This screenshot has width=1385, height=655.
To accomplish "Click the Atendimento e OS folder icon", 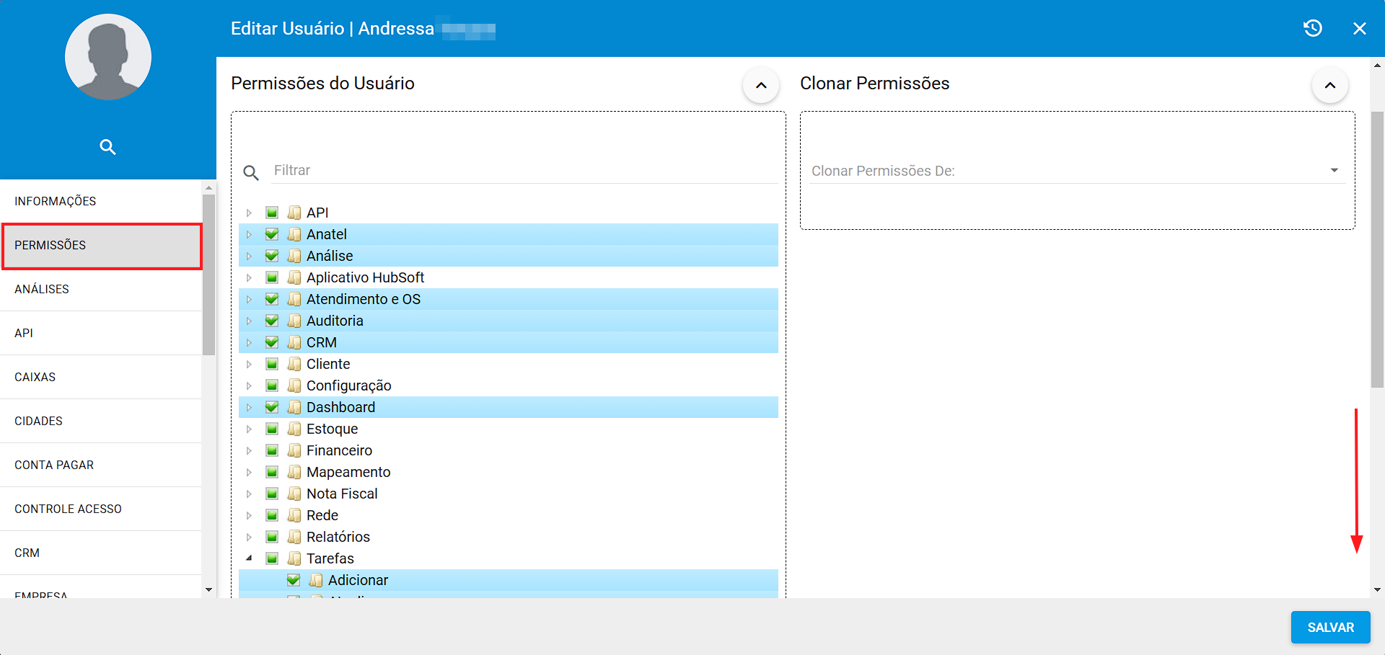I will click(x=294, y=299).
